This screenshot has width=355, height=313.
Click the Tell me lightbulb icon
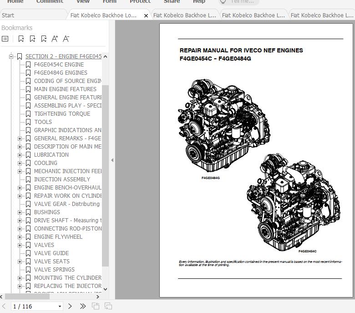pos(223,2)
